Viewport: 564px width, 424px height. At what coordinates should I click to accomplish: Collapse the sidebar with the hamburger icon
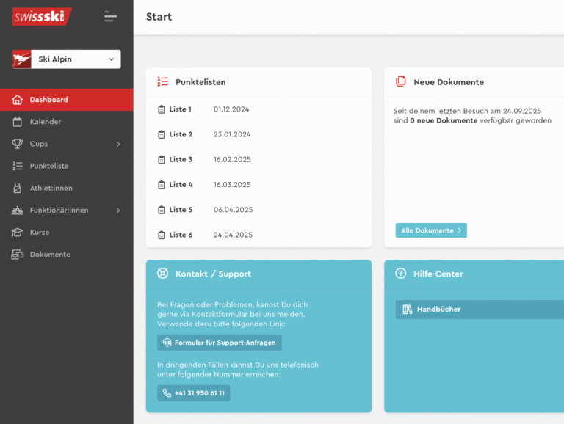point(110,16)
